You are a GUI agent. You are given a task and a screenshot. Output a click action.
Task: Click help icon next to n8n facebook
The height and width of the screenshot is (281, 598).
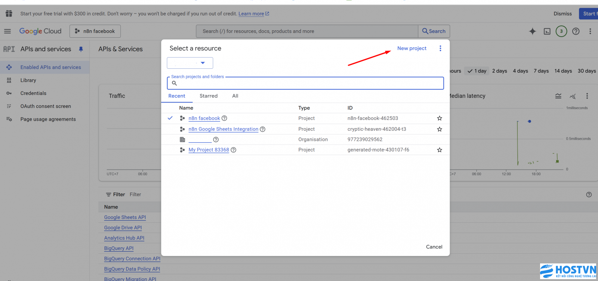224,118
